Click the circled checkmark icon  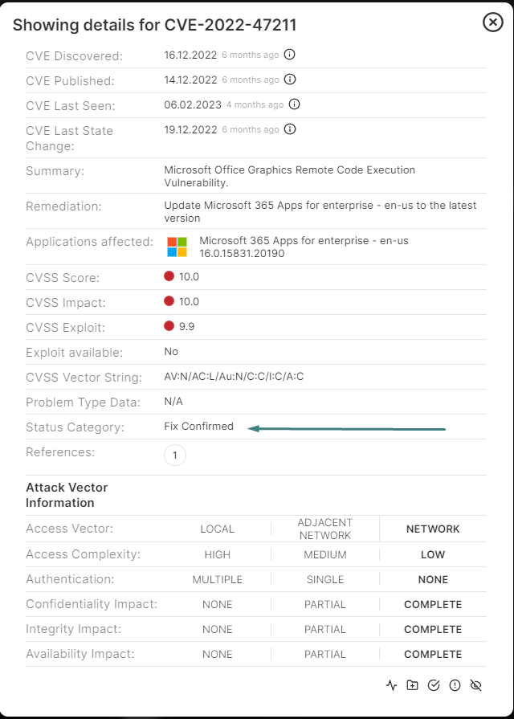[x=434, y=685]
